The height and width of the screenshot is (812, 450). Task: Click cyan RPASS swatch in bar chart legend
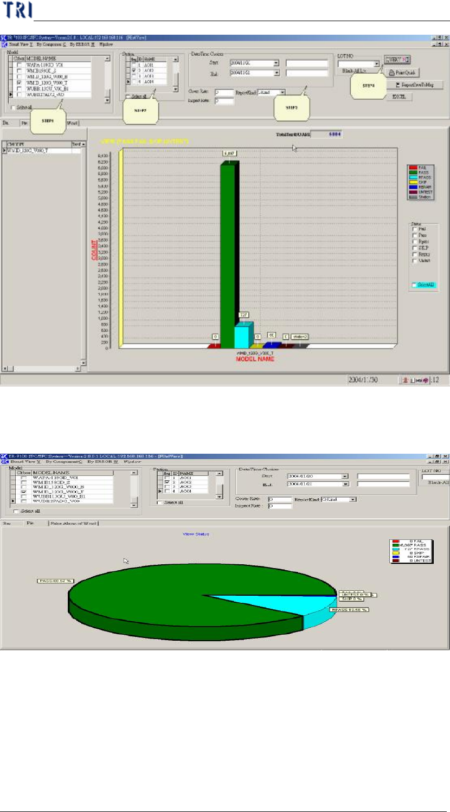[413, 177]
